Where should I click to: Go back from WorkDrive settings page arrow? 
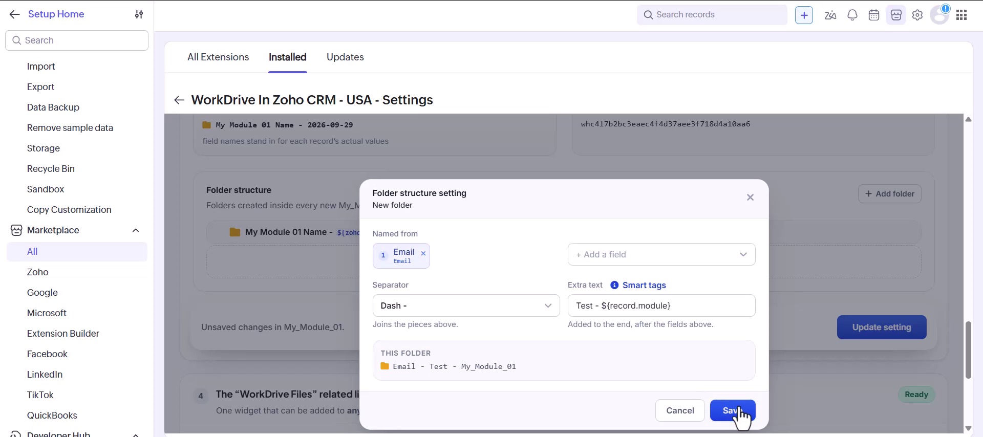click(x=179, y=100)
